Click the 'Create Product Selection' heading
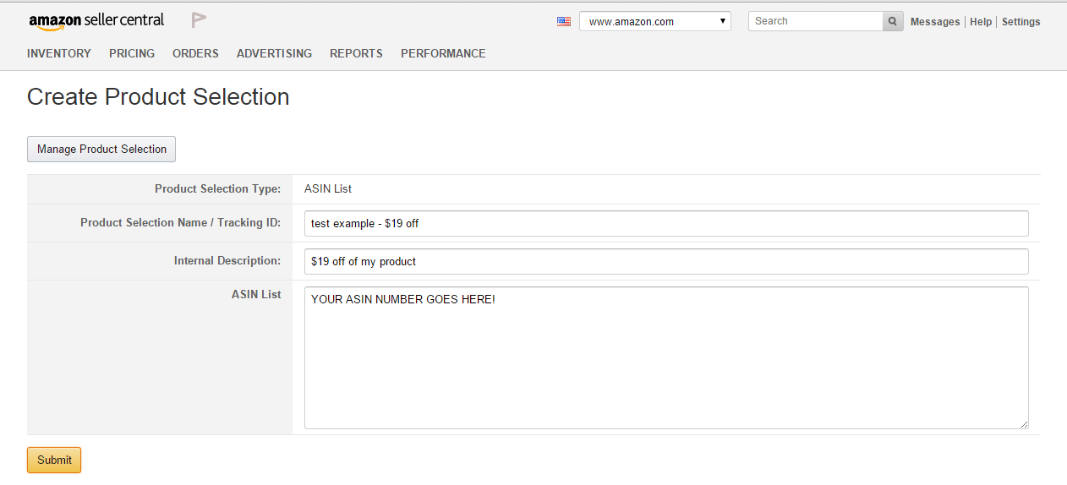Viewport: 1067px width, 485px height. click(158, 97)
